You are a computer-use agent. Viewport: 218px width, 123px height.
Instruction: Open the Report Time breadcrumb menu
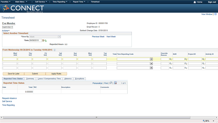(x=79, y=2)
